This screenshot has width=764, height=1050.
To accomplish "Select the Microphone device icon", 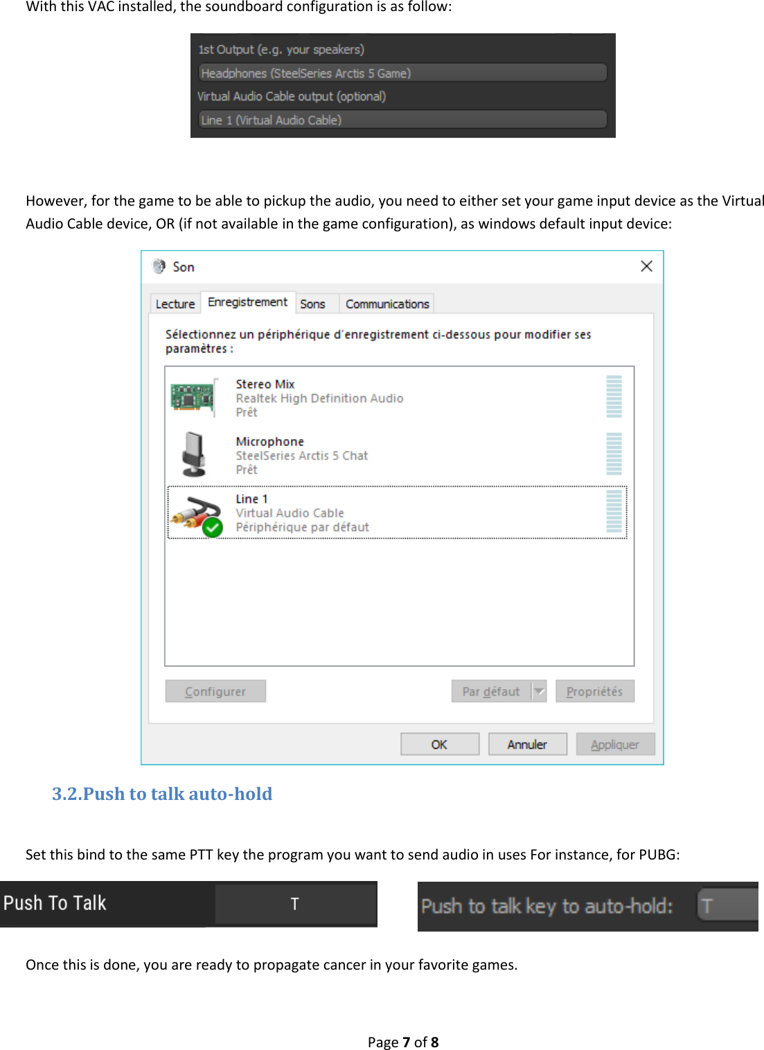I will (x=194, y=454).
